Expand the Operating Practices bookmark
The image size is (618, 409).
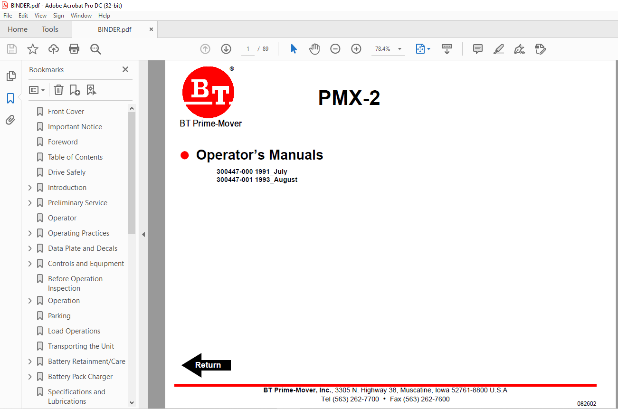pyautogui.click(x=30, y=233)
